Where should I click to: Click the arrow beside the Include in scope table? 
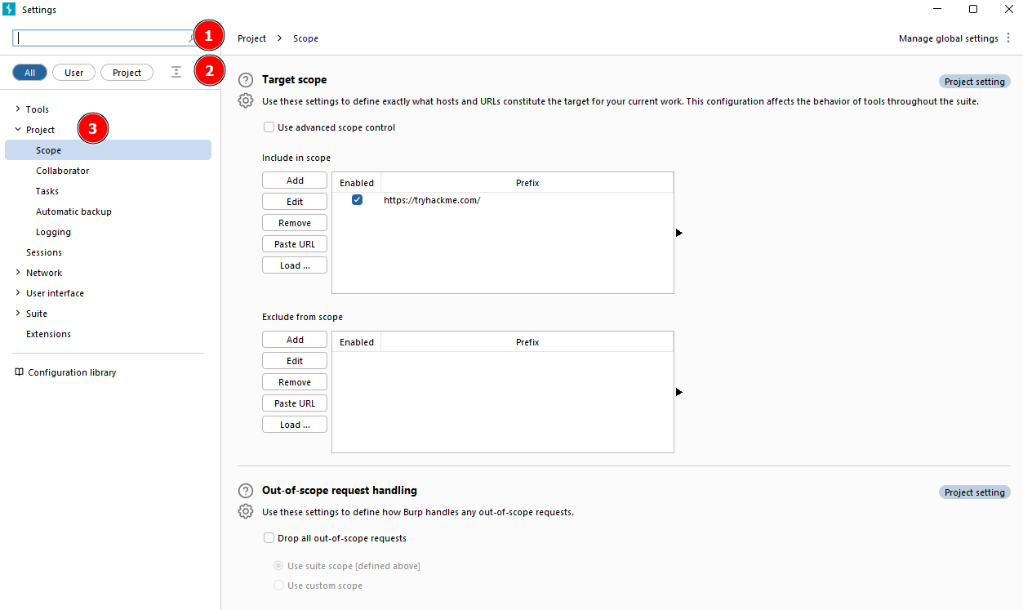point(678,232)
